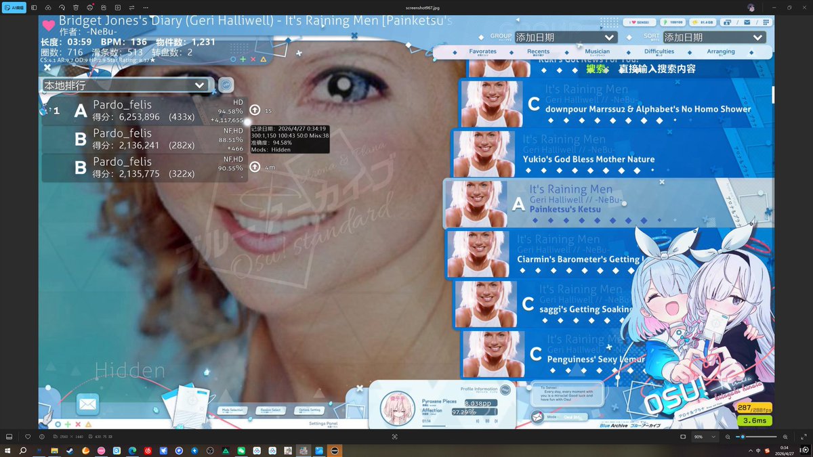This screenshot has width=813, height=457.
Task: Click the envelope mail icon at bottom left
Action: point(88,404)
